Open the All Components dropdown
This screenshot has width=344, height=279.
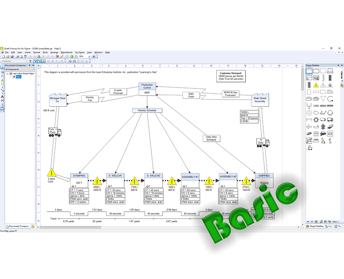click(34, 69)
